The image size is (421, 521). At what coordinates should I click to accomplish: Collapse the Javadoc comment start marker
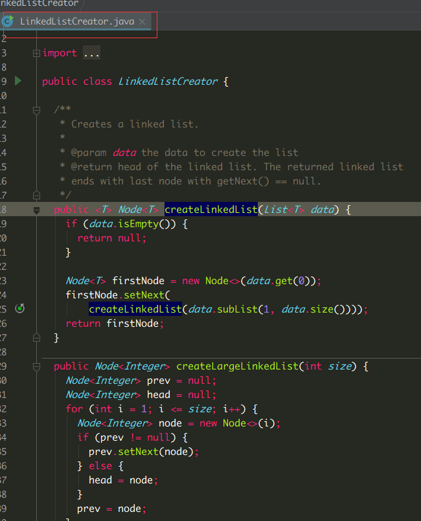point(36,110)
